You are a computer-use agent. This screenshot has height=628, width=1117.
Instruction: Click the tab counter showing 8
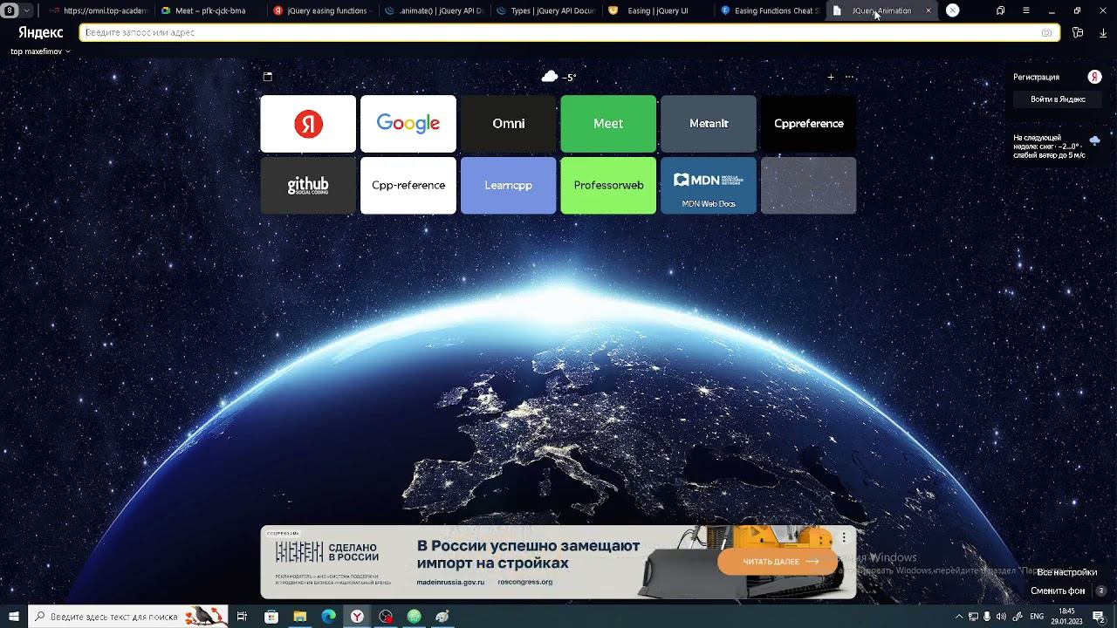tap(10, 10)
